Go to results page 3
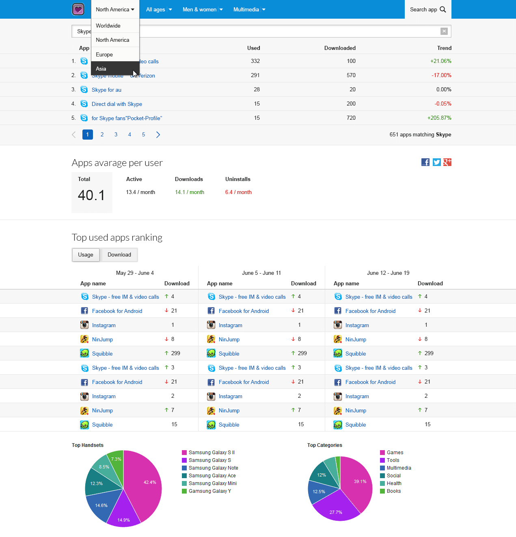The width and height of the screenshot is (516, 537). (116, 135)
